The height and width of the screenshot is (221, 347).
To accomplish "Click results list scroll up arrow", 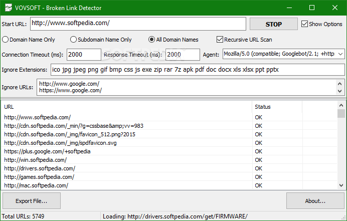I will pos(341,105).
